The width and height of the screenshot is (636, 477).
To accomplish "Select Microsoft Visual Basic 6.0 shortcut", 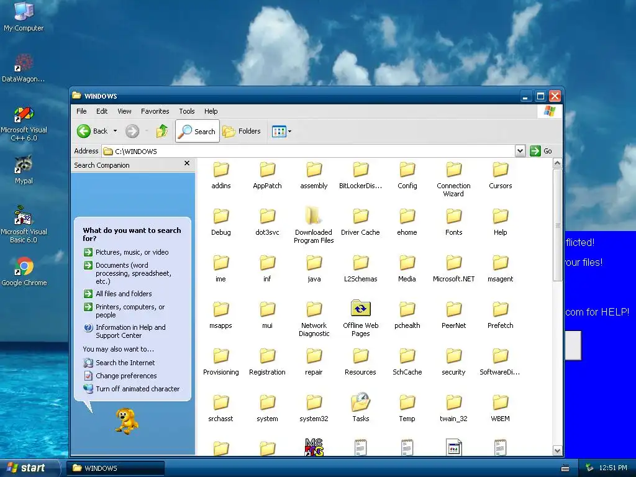I will (24, 224).
